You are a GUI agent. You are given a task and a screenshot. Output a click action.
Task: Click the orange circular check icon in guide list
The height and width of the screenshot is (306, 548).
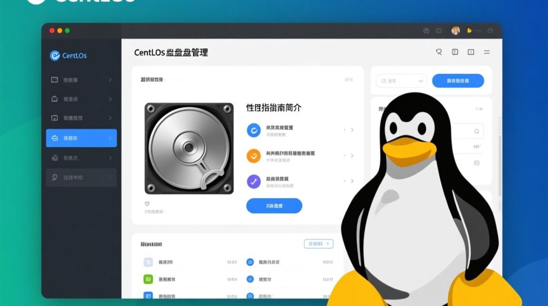tap(254, 156)
